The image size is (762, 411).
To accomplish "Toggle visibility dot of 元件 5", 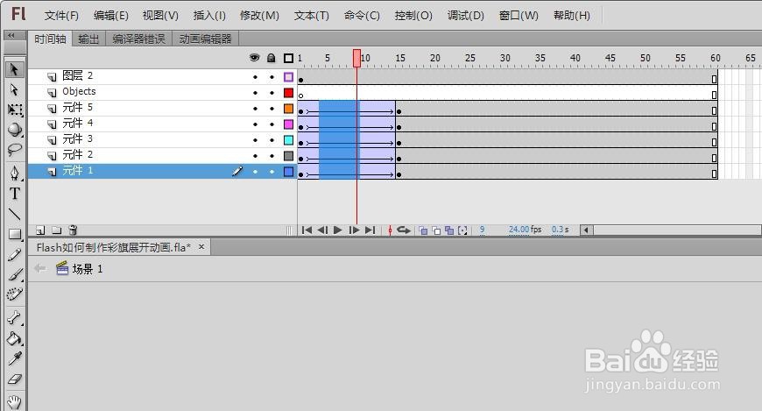I will [x=255, y=109].
